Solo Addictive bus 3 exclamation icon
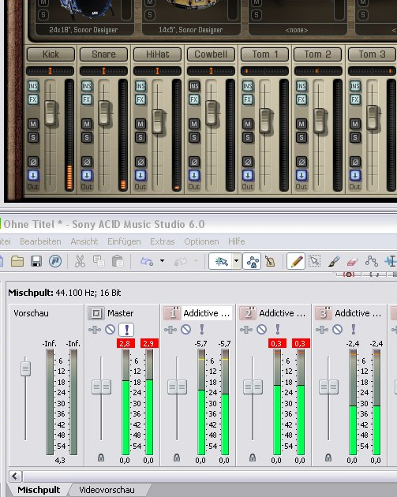The image size is (397, 497). 354,330
